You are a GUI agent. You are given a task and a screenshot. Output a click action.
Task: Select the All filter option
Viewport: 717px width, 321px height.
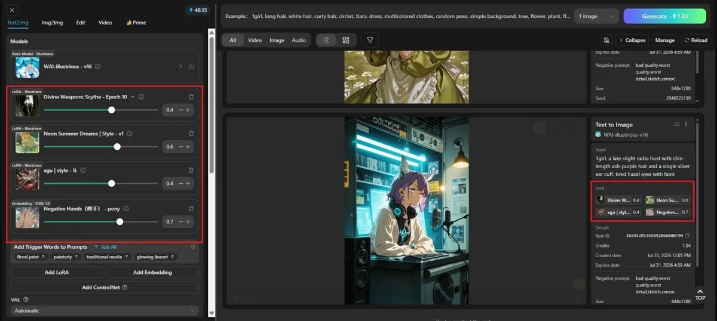tap(233, 40)
